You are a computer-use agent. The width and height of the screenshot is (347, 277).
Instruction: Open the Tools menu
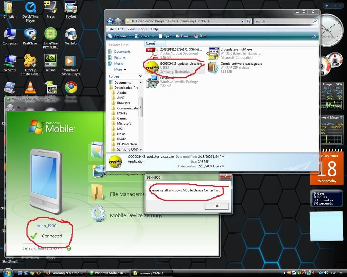(x=143, y=29)
